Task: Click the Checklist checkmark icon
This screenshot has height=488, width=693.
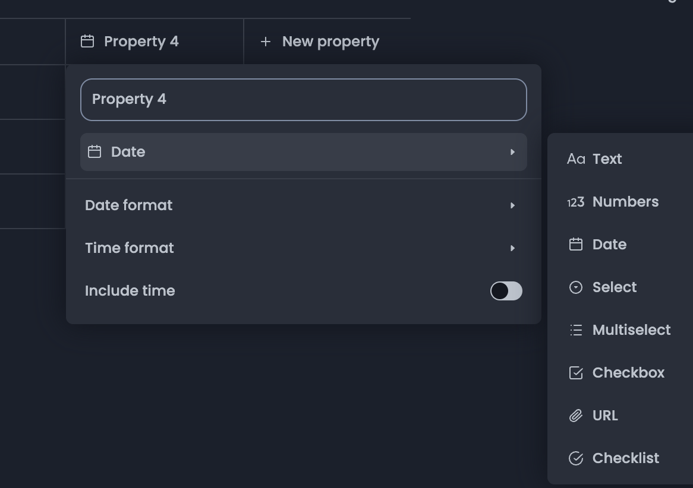Action: (575, 458)
